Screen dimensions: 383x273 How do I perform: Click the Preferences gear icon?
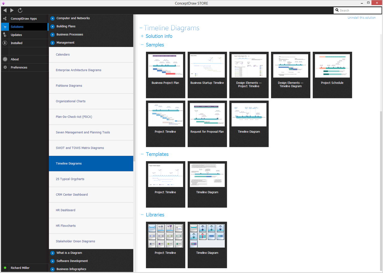tap(5, 67)
